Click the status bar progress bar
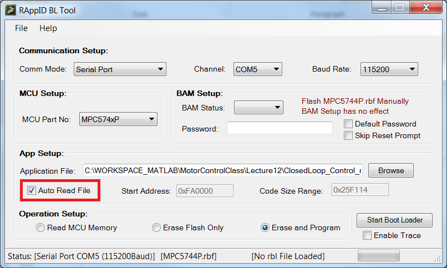447x268 pixels. [x=379, y=256]
